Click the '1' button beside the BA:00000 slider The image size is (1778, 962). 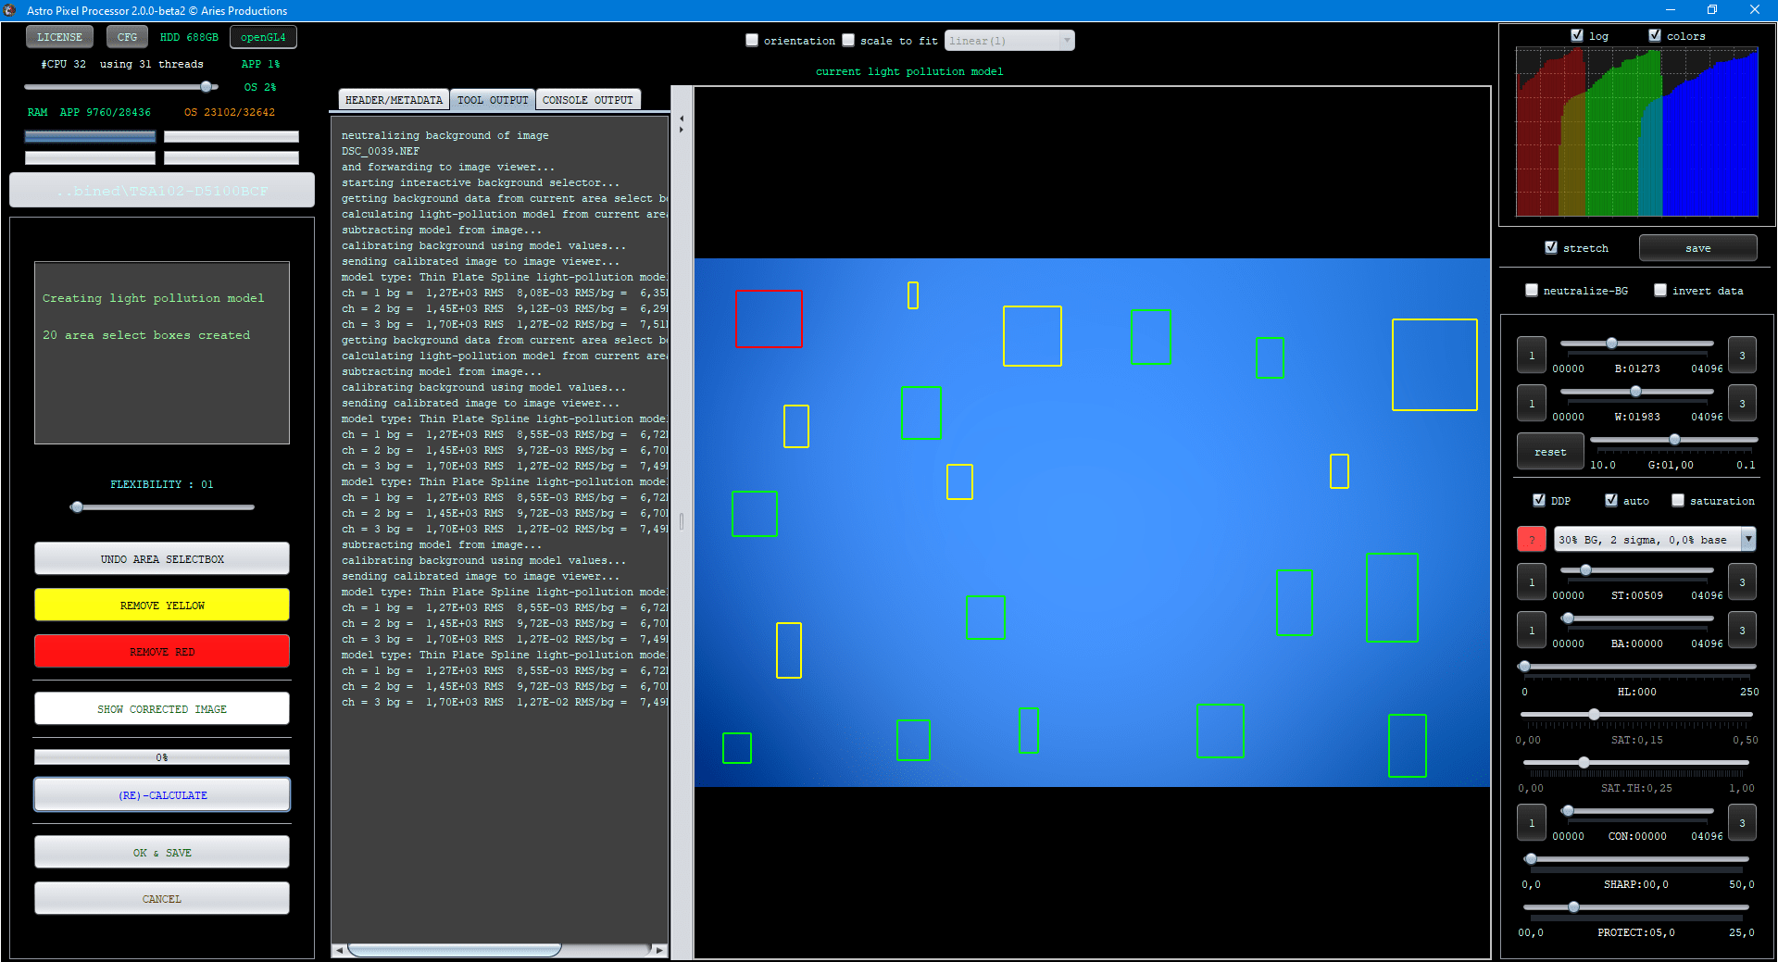pyautogui.click(x=1532, y=631)
